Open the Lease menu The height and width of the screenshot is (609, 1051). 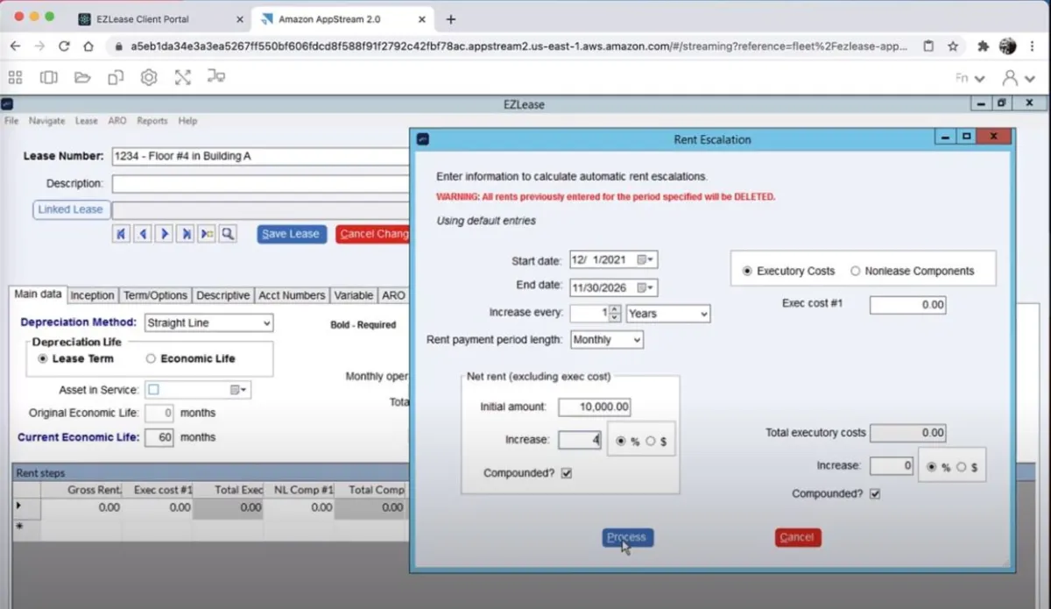pyautogui.click(x=86, y=121)
